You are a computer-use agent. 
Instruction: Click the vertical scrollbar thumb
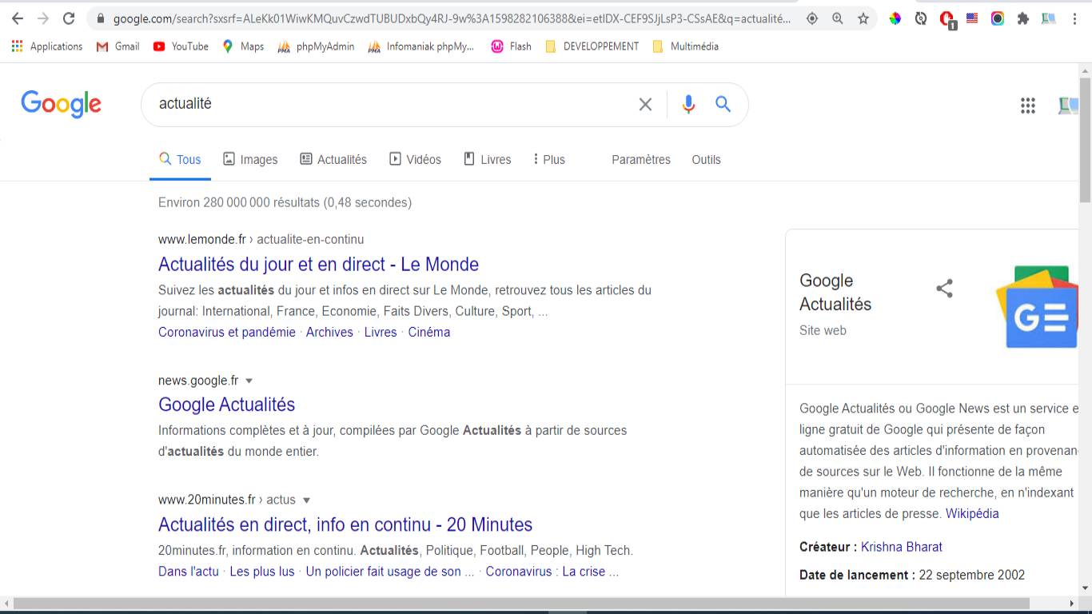point(1085,140)
